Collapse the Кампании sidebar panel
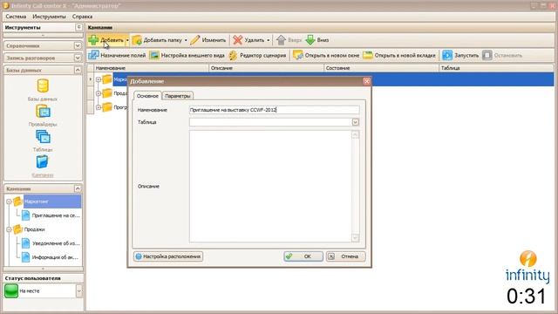This screenshot has height=314, width=558. tap(78, 188)
